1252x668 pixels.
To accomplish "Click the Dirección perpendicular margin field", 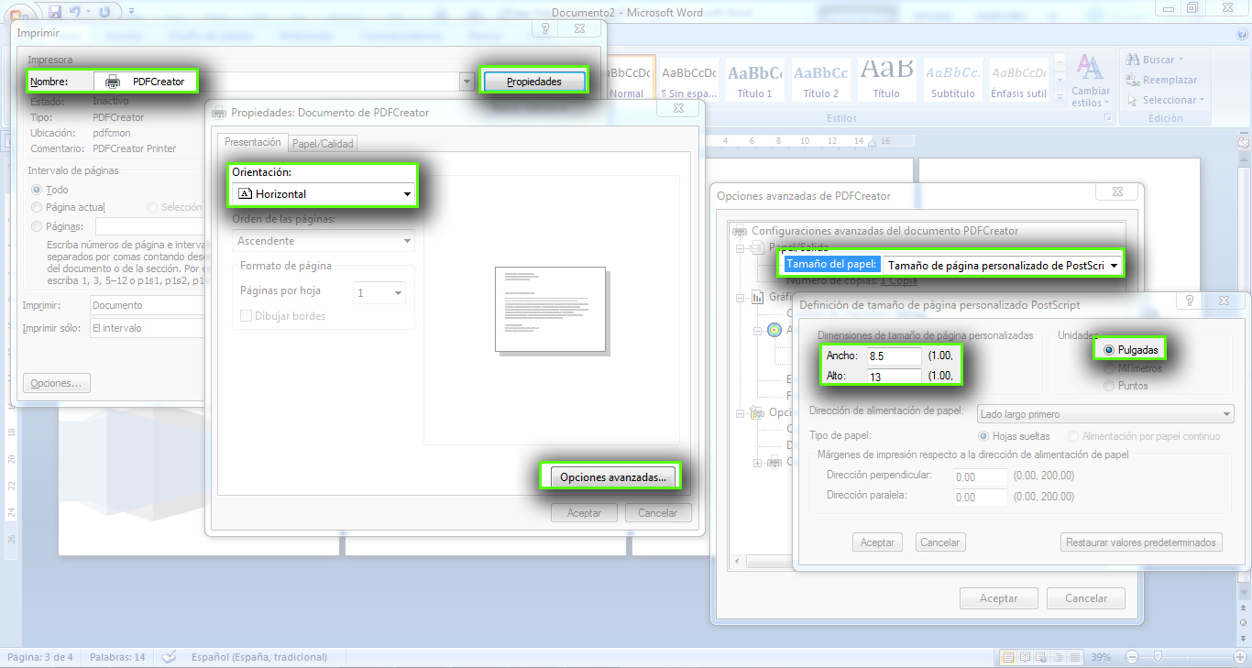I will pos(979,476).
